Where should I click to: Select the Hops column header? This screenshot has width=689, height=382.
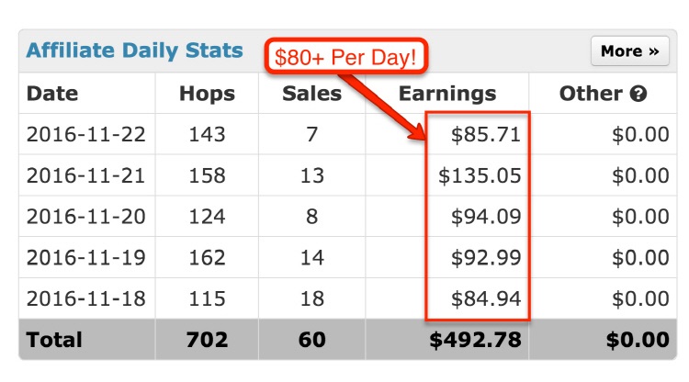(207, 94)
